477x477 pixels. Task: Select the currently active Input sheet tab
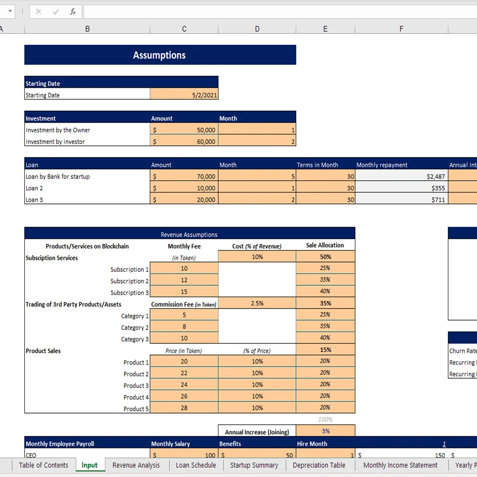tap(90, 465)
